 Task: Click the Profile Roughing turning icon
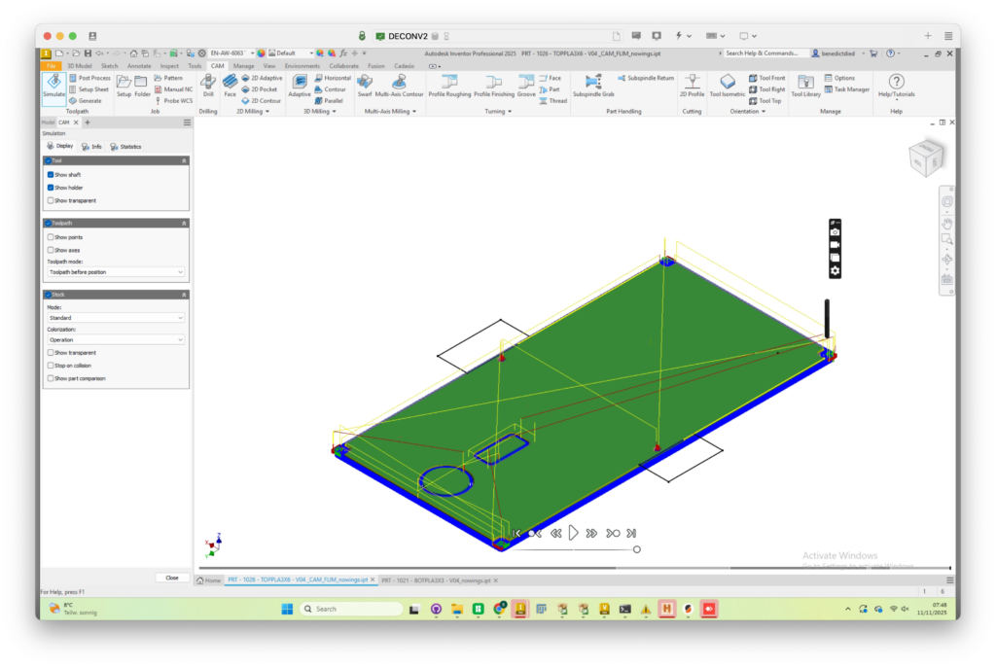(449, 86)
